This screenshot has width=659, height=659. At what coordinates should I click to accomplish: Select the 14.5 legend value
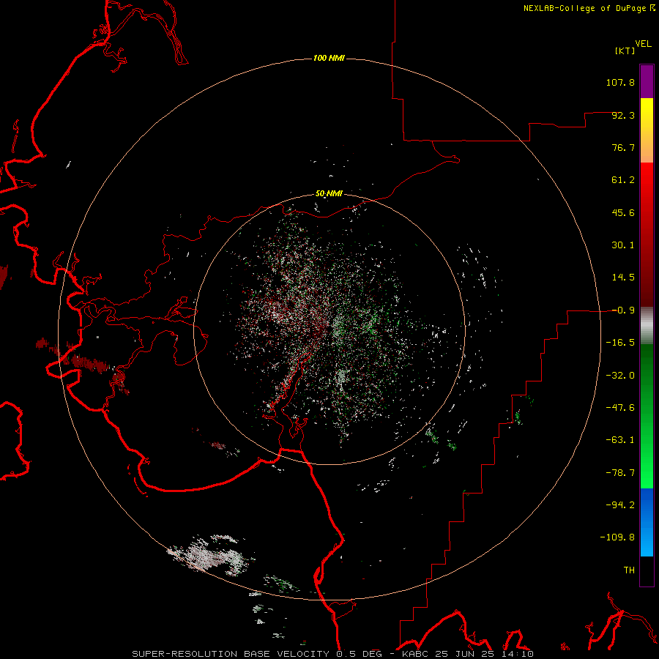click(x=623, y=278)
